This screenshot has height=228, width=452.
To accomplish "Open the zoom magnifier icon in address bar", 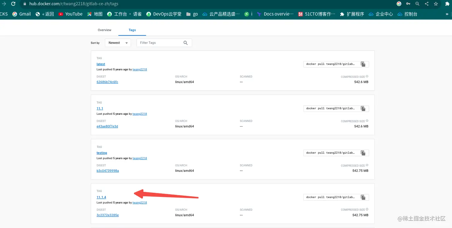I will [417, 4].
